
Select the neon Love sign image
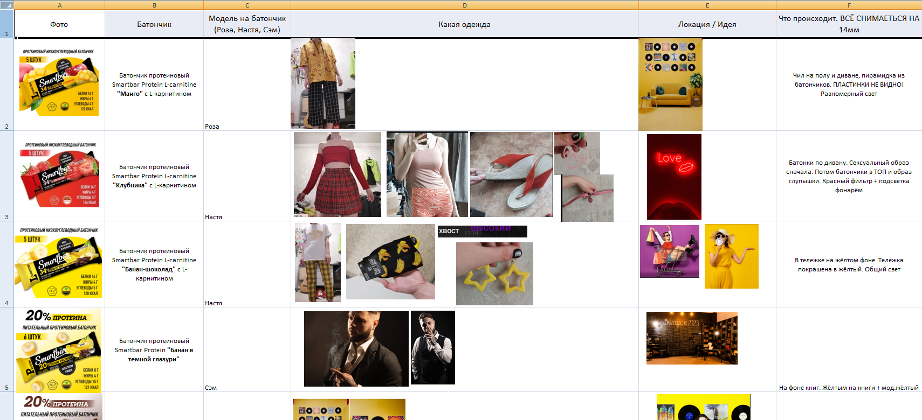click(x=674, y=177)
